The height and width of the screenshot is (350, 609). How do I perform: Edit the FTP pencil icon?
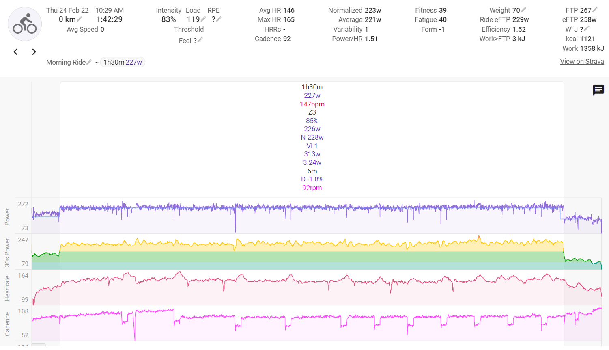595,10
